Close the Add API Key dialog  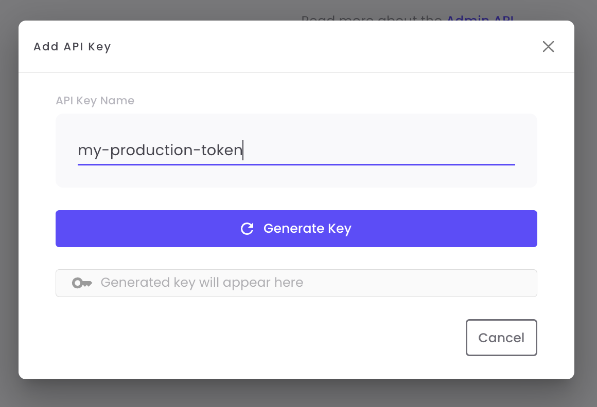coord(548,47)
